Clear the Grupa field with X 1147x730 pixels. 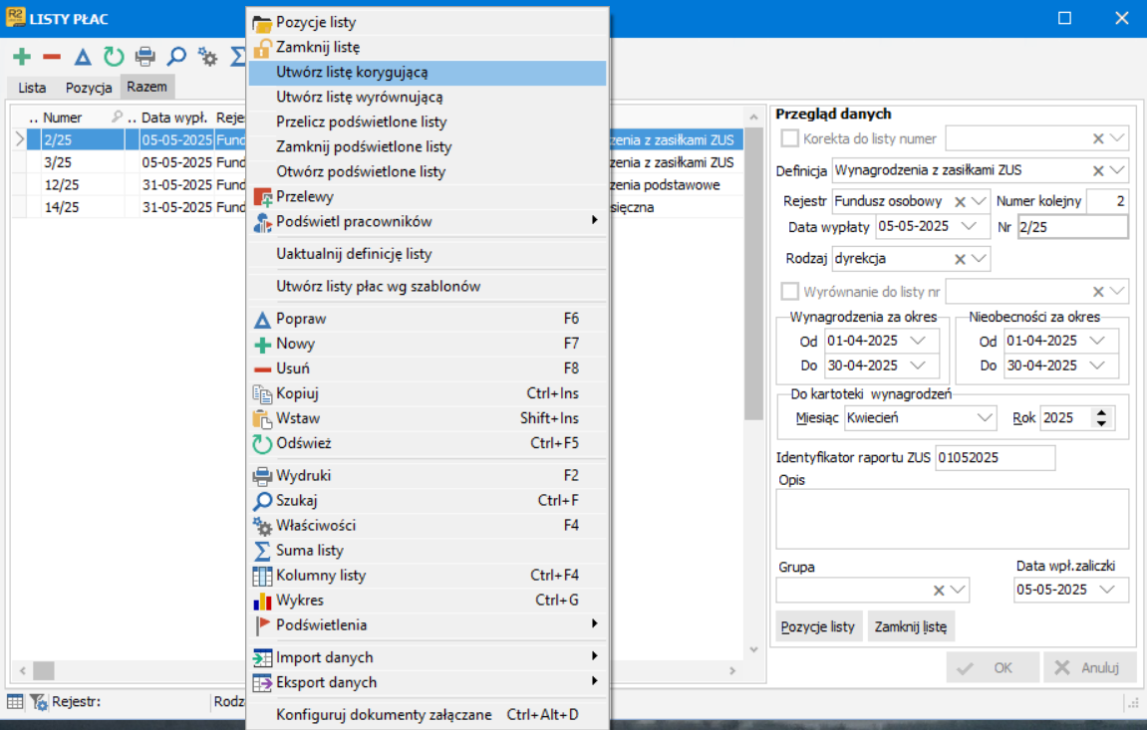(940, 591)
